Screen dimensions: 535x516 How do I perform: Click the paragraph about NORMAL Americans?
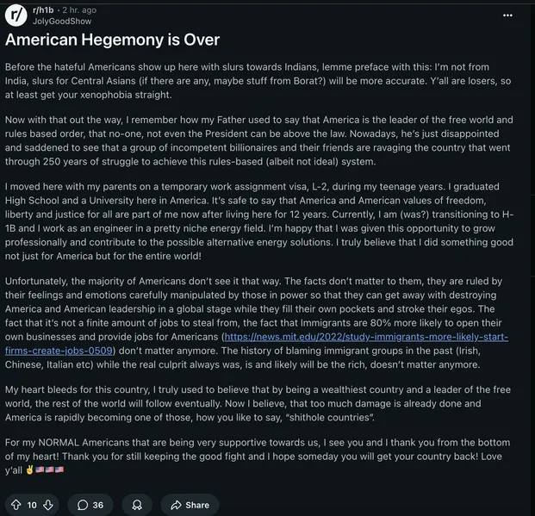(258, 456)
